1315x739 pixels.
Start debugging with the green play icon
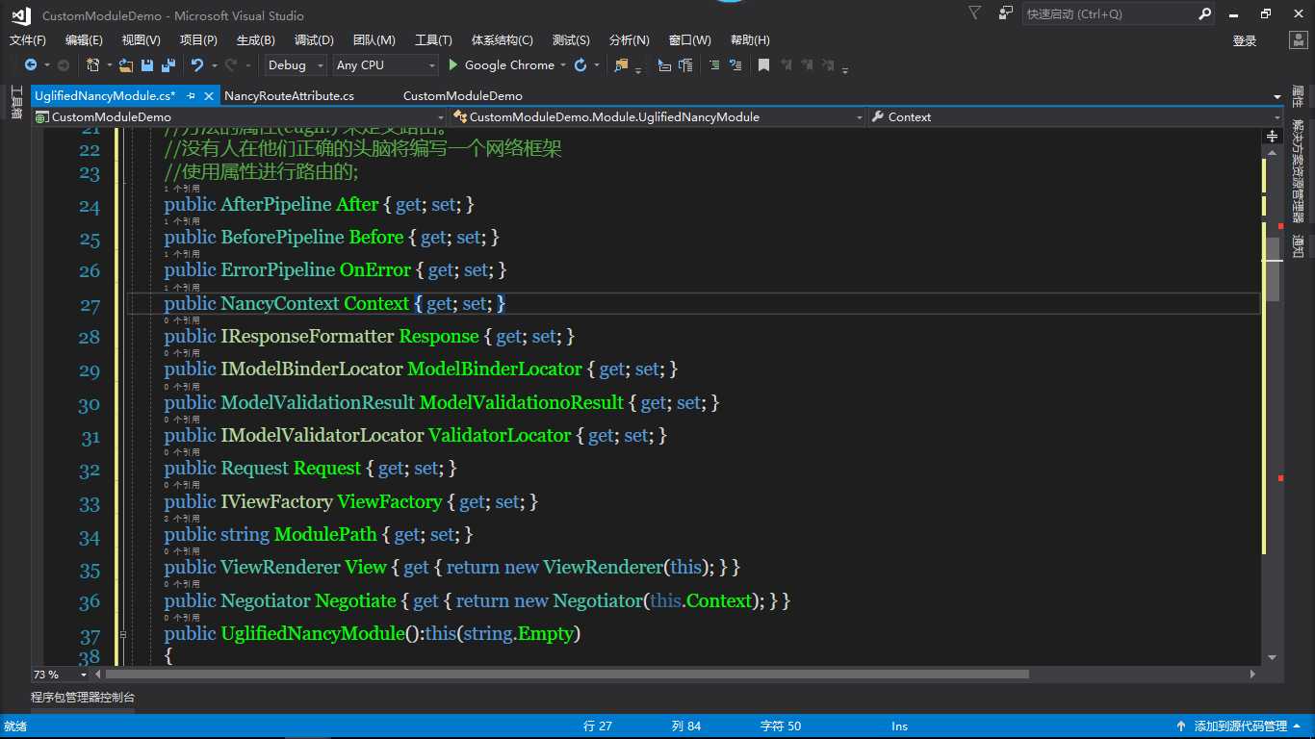click(454, 65)
